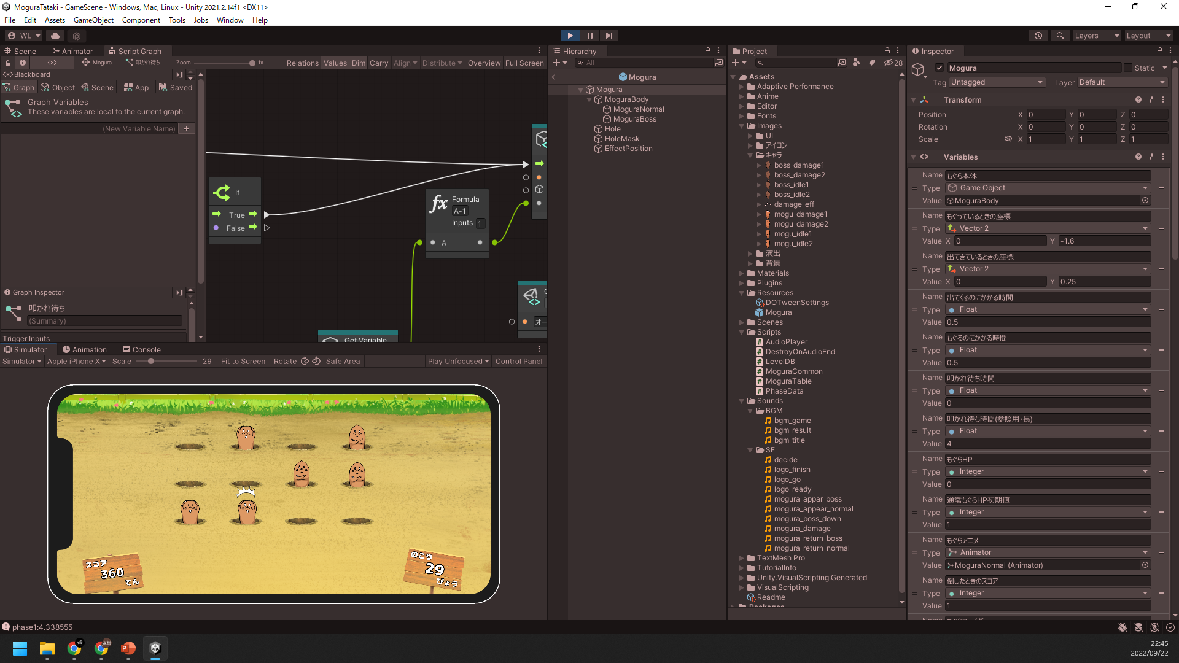The image size is (1179, 663).
Task: Click the Hierarchy create plus icon
Action: point(556,63)
